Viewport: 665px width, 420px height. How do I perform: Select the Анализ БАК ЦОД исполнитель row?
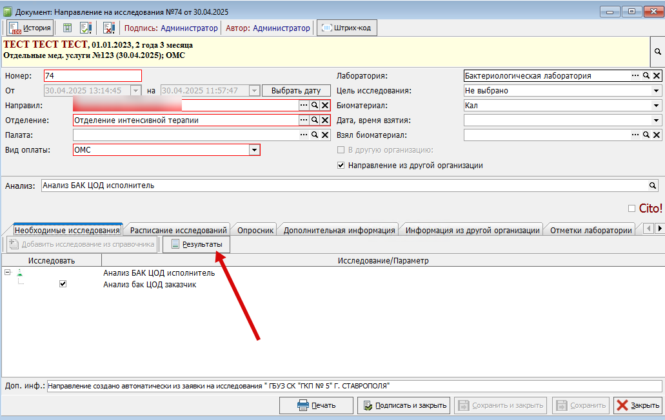(x=159, y=273)
